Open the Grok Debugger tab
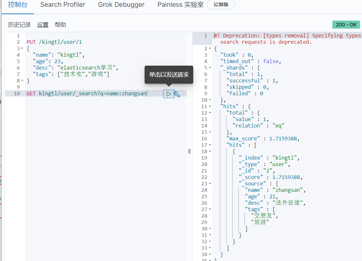Viewport: 362px width, 261px height. [x=121, y=5]
